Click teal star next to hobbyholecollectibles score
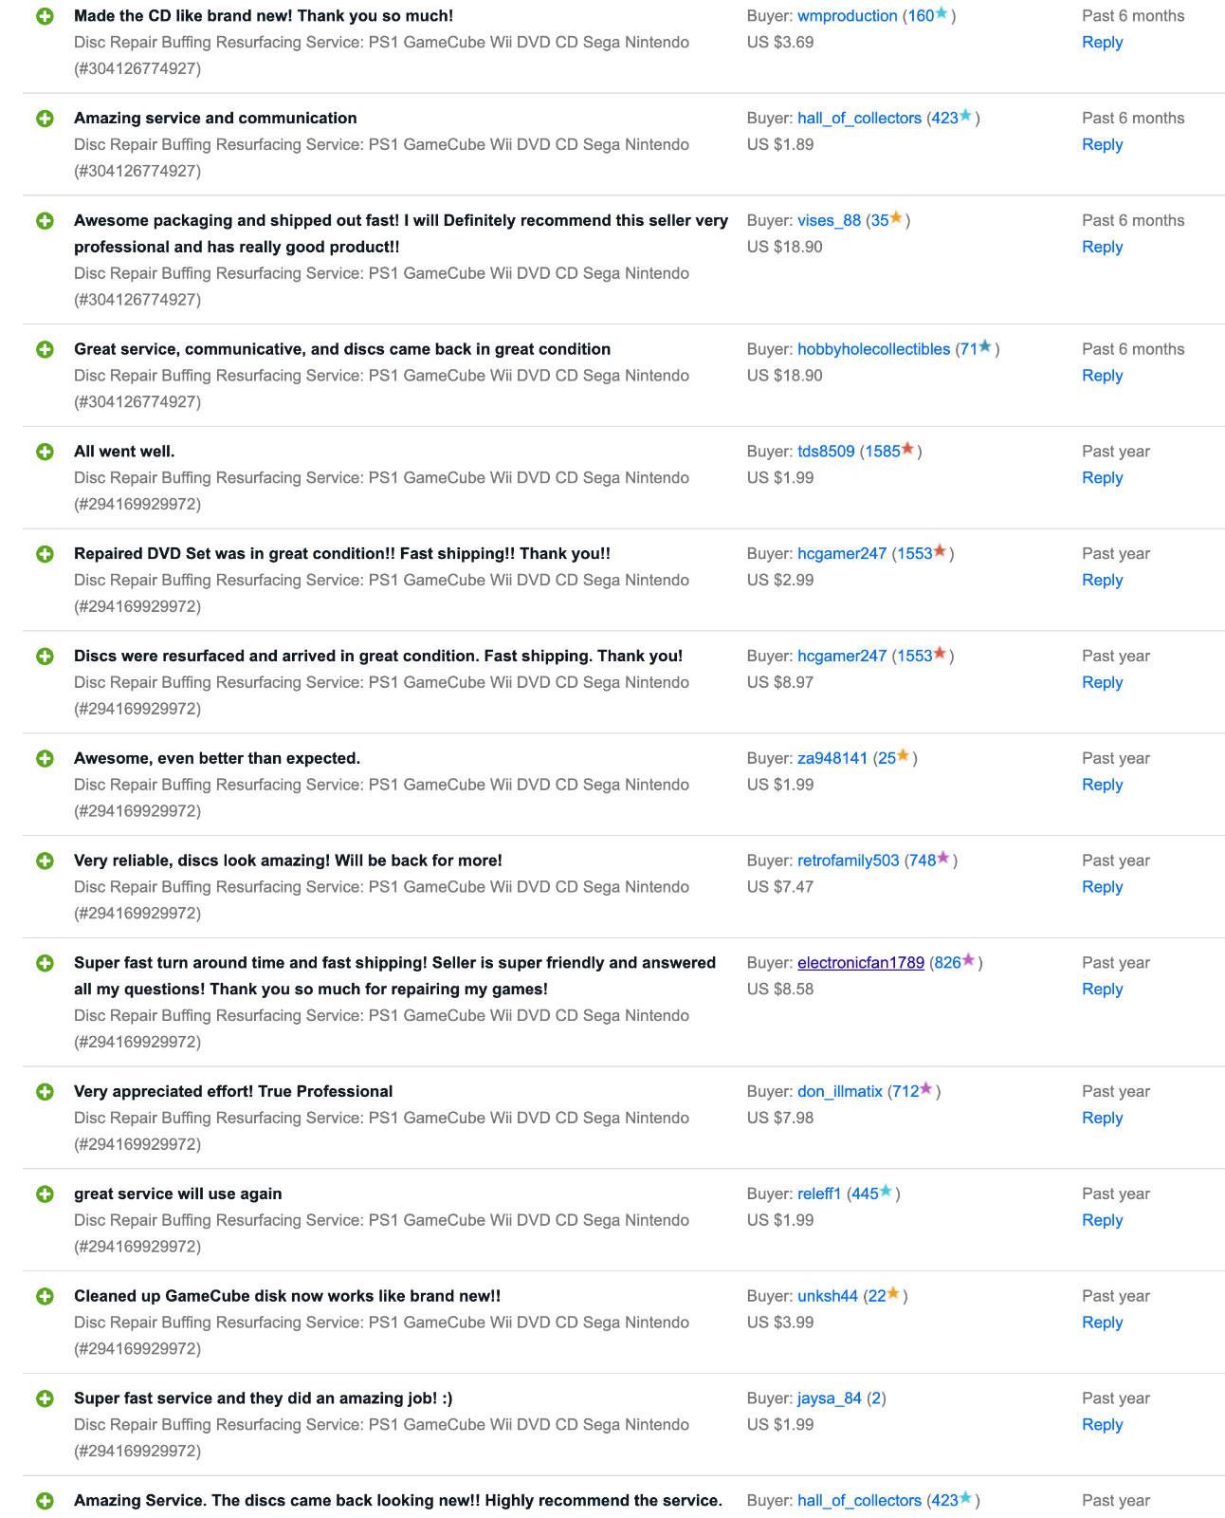The height and width of the screenshot is (1518, 1225). [985, 347]
